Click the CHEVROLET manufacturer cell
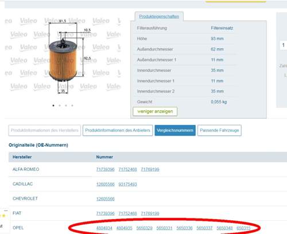This screenshot has width=287, height=234. tap(25, 198)
